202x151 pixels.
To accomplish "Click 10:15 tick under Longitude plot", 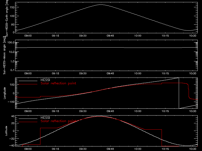I will [x=165, y=111].
